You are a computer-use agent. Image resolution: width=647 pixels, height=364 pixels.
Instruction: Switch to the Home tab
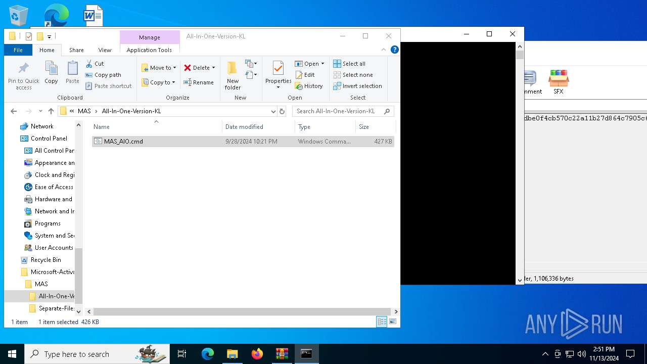click(x=47, y=50)
